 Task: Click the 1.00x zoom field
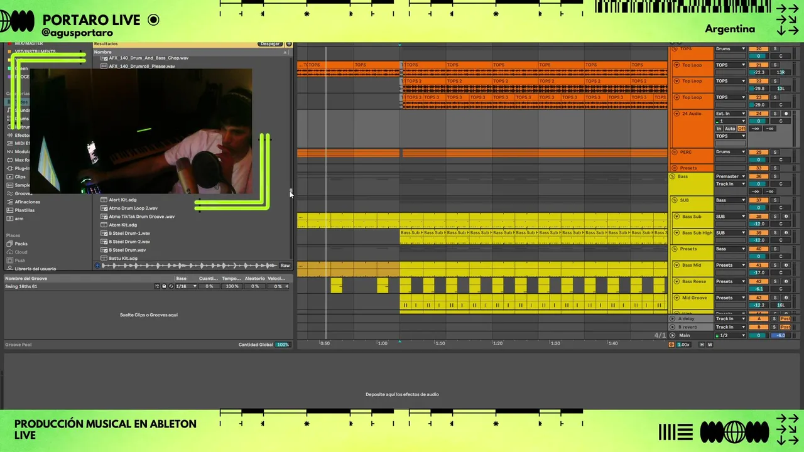point(683,345)
